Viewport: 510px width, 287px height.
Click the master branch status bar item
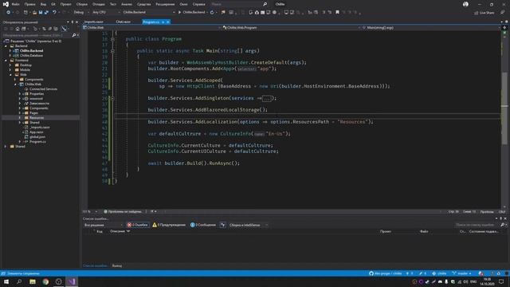click(x=462, y=273)
